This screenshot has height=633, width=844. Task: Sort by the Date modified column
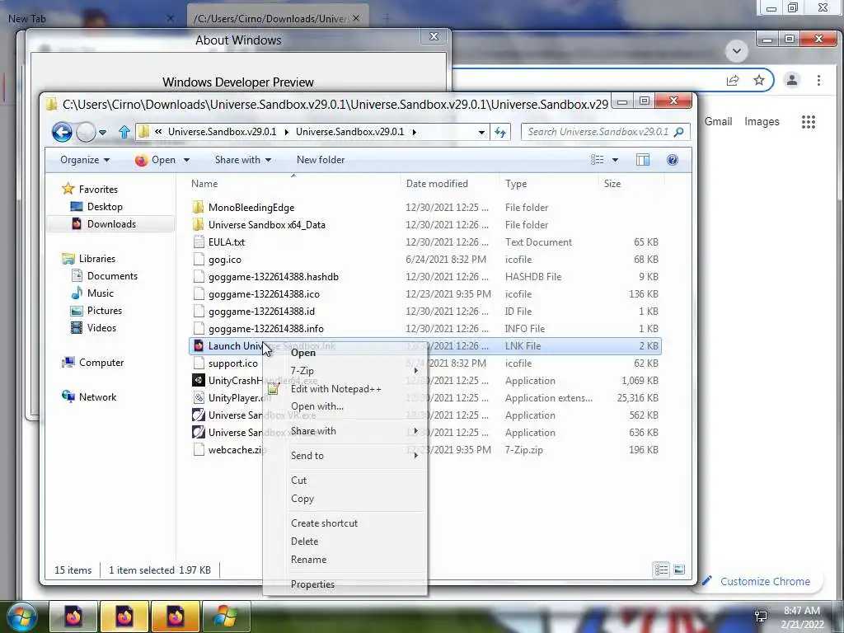pos(437,184)
